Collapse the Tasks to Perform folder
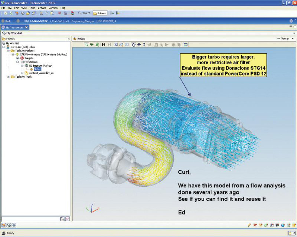 [x=8, y=51]
